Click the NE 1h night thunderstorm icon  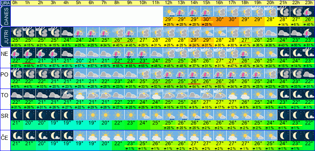[x=29, y=53]
